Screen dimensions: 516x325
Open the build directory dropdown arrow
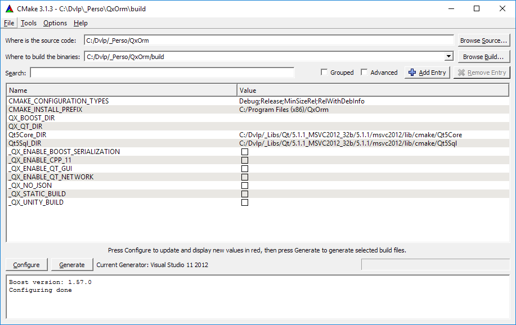(x=448, y=56)
